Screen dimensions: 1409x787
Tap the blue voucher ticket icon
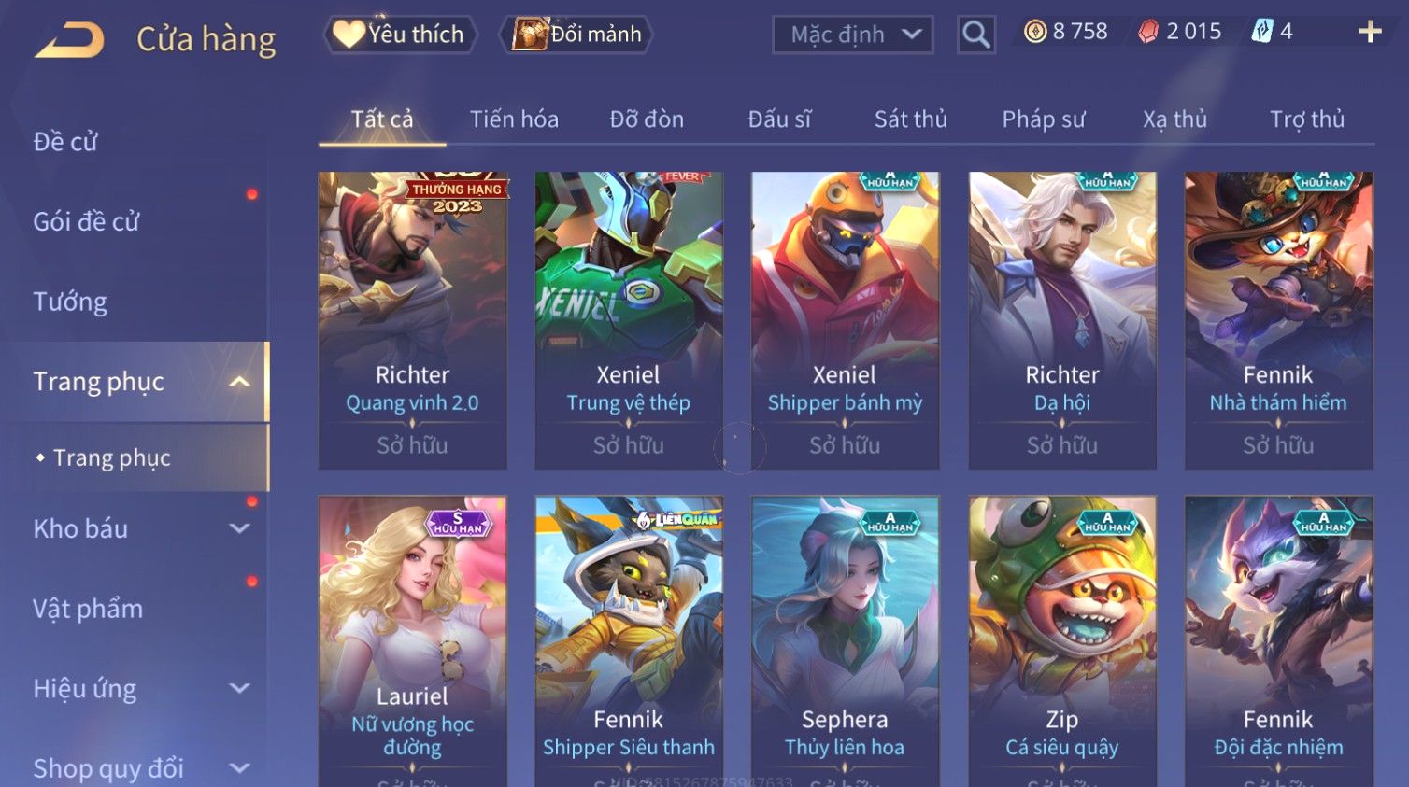1262,32
